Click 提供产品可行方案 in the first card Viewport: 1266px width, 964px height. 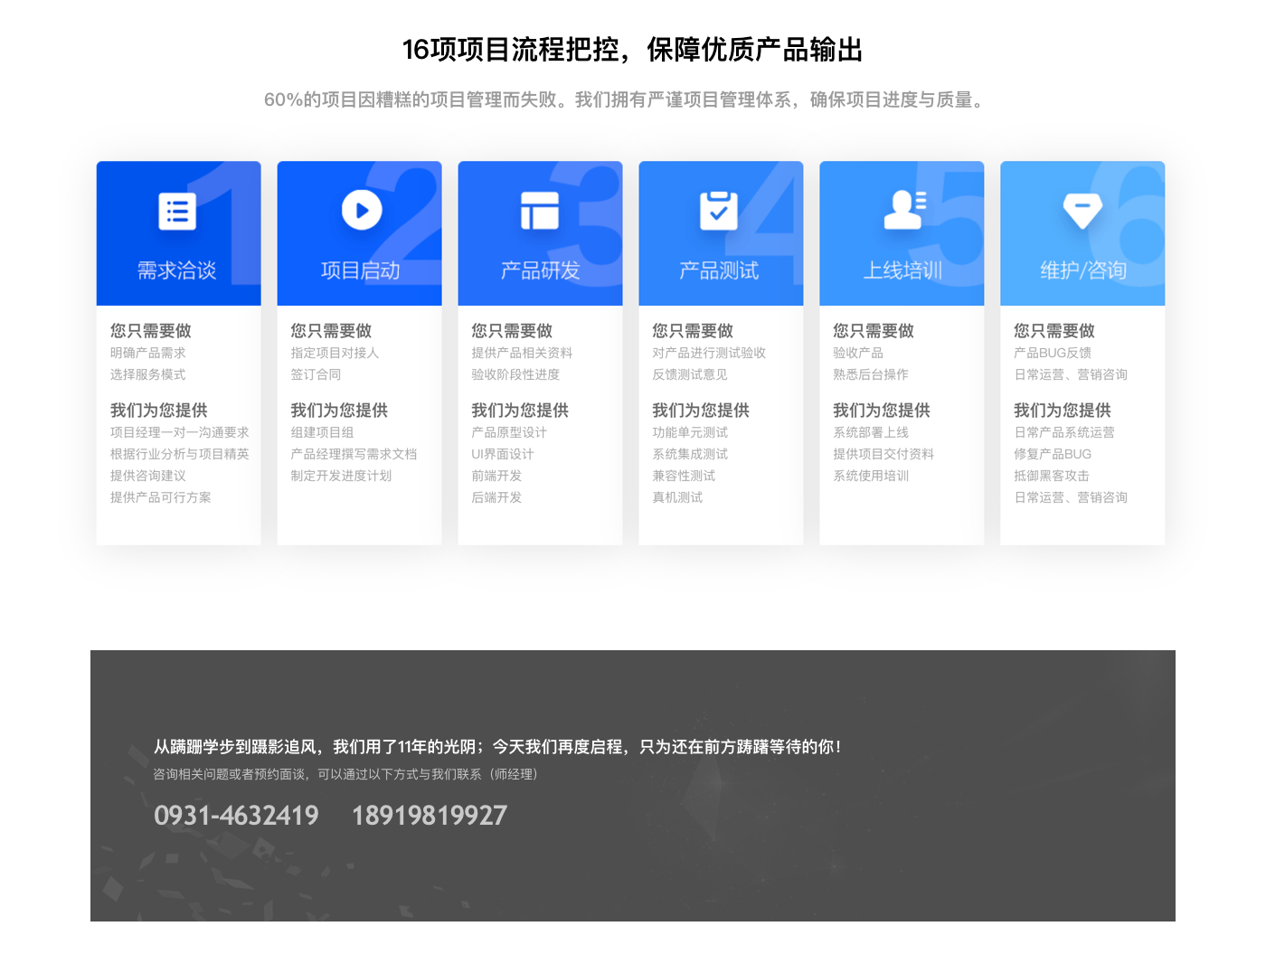coord(161,497)
